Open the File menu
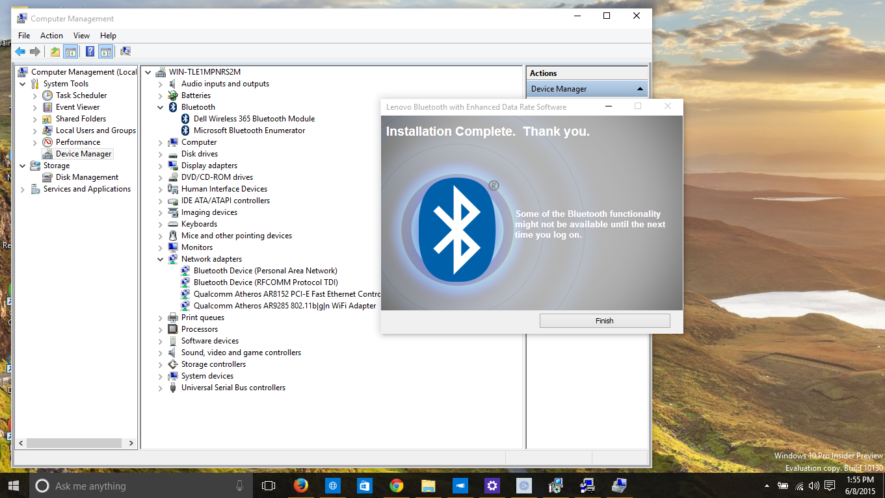 [x=24, y=36]
